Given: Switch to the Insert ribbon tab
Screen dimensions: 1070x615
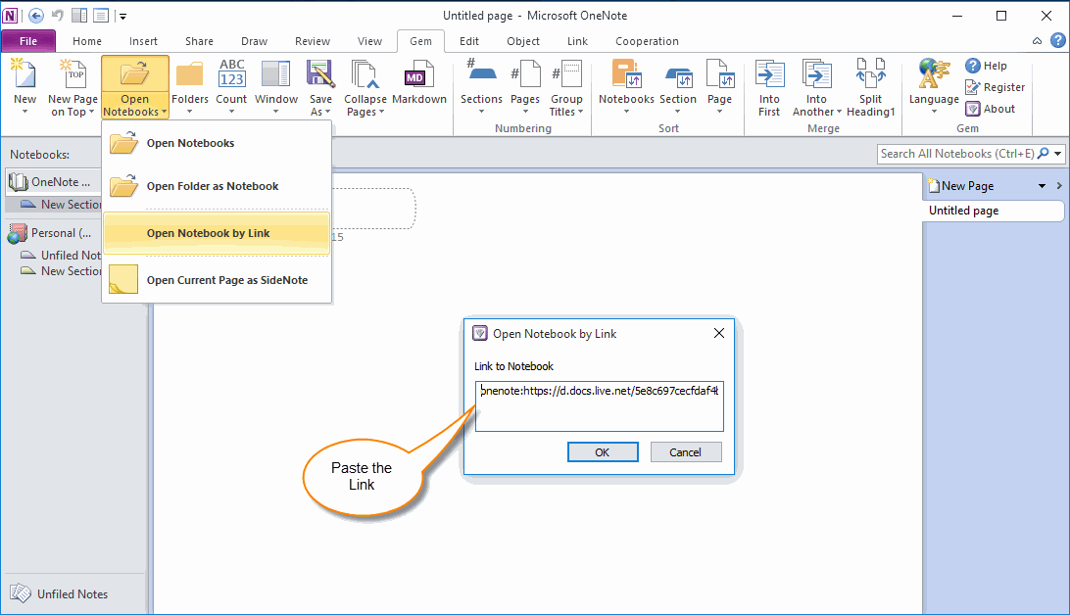Looking at the screenshot, I should (143, 41).
